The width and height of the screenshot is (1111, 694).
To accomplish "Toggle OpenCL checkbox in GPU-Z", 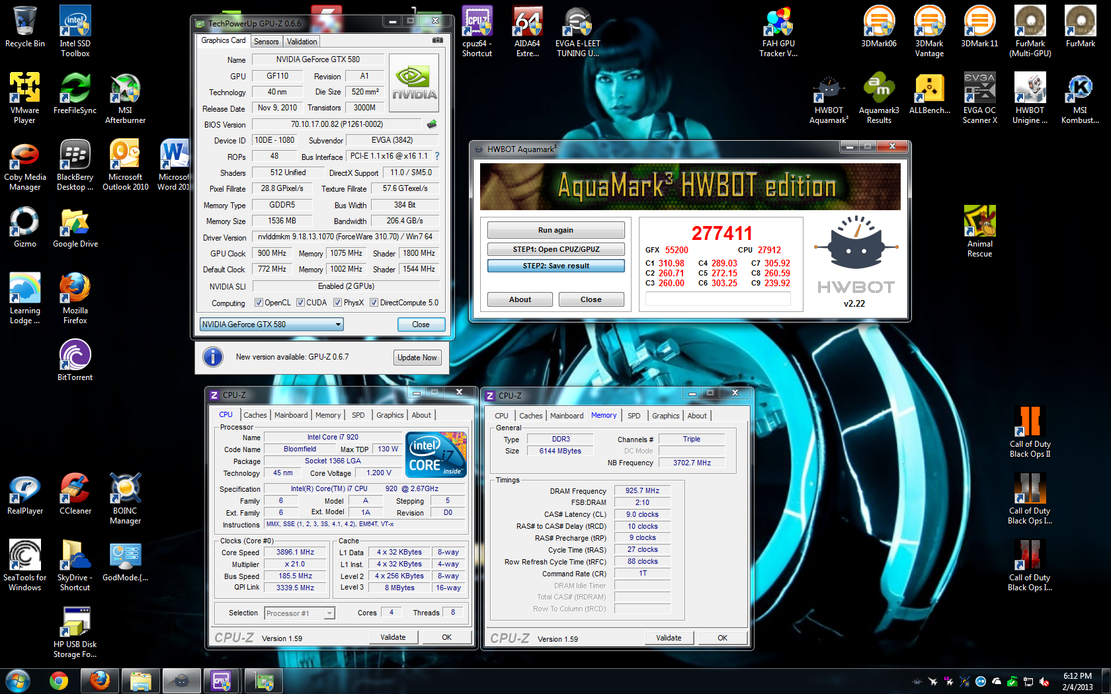I will click(259, 303).
